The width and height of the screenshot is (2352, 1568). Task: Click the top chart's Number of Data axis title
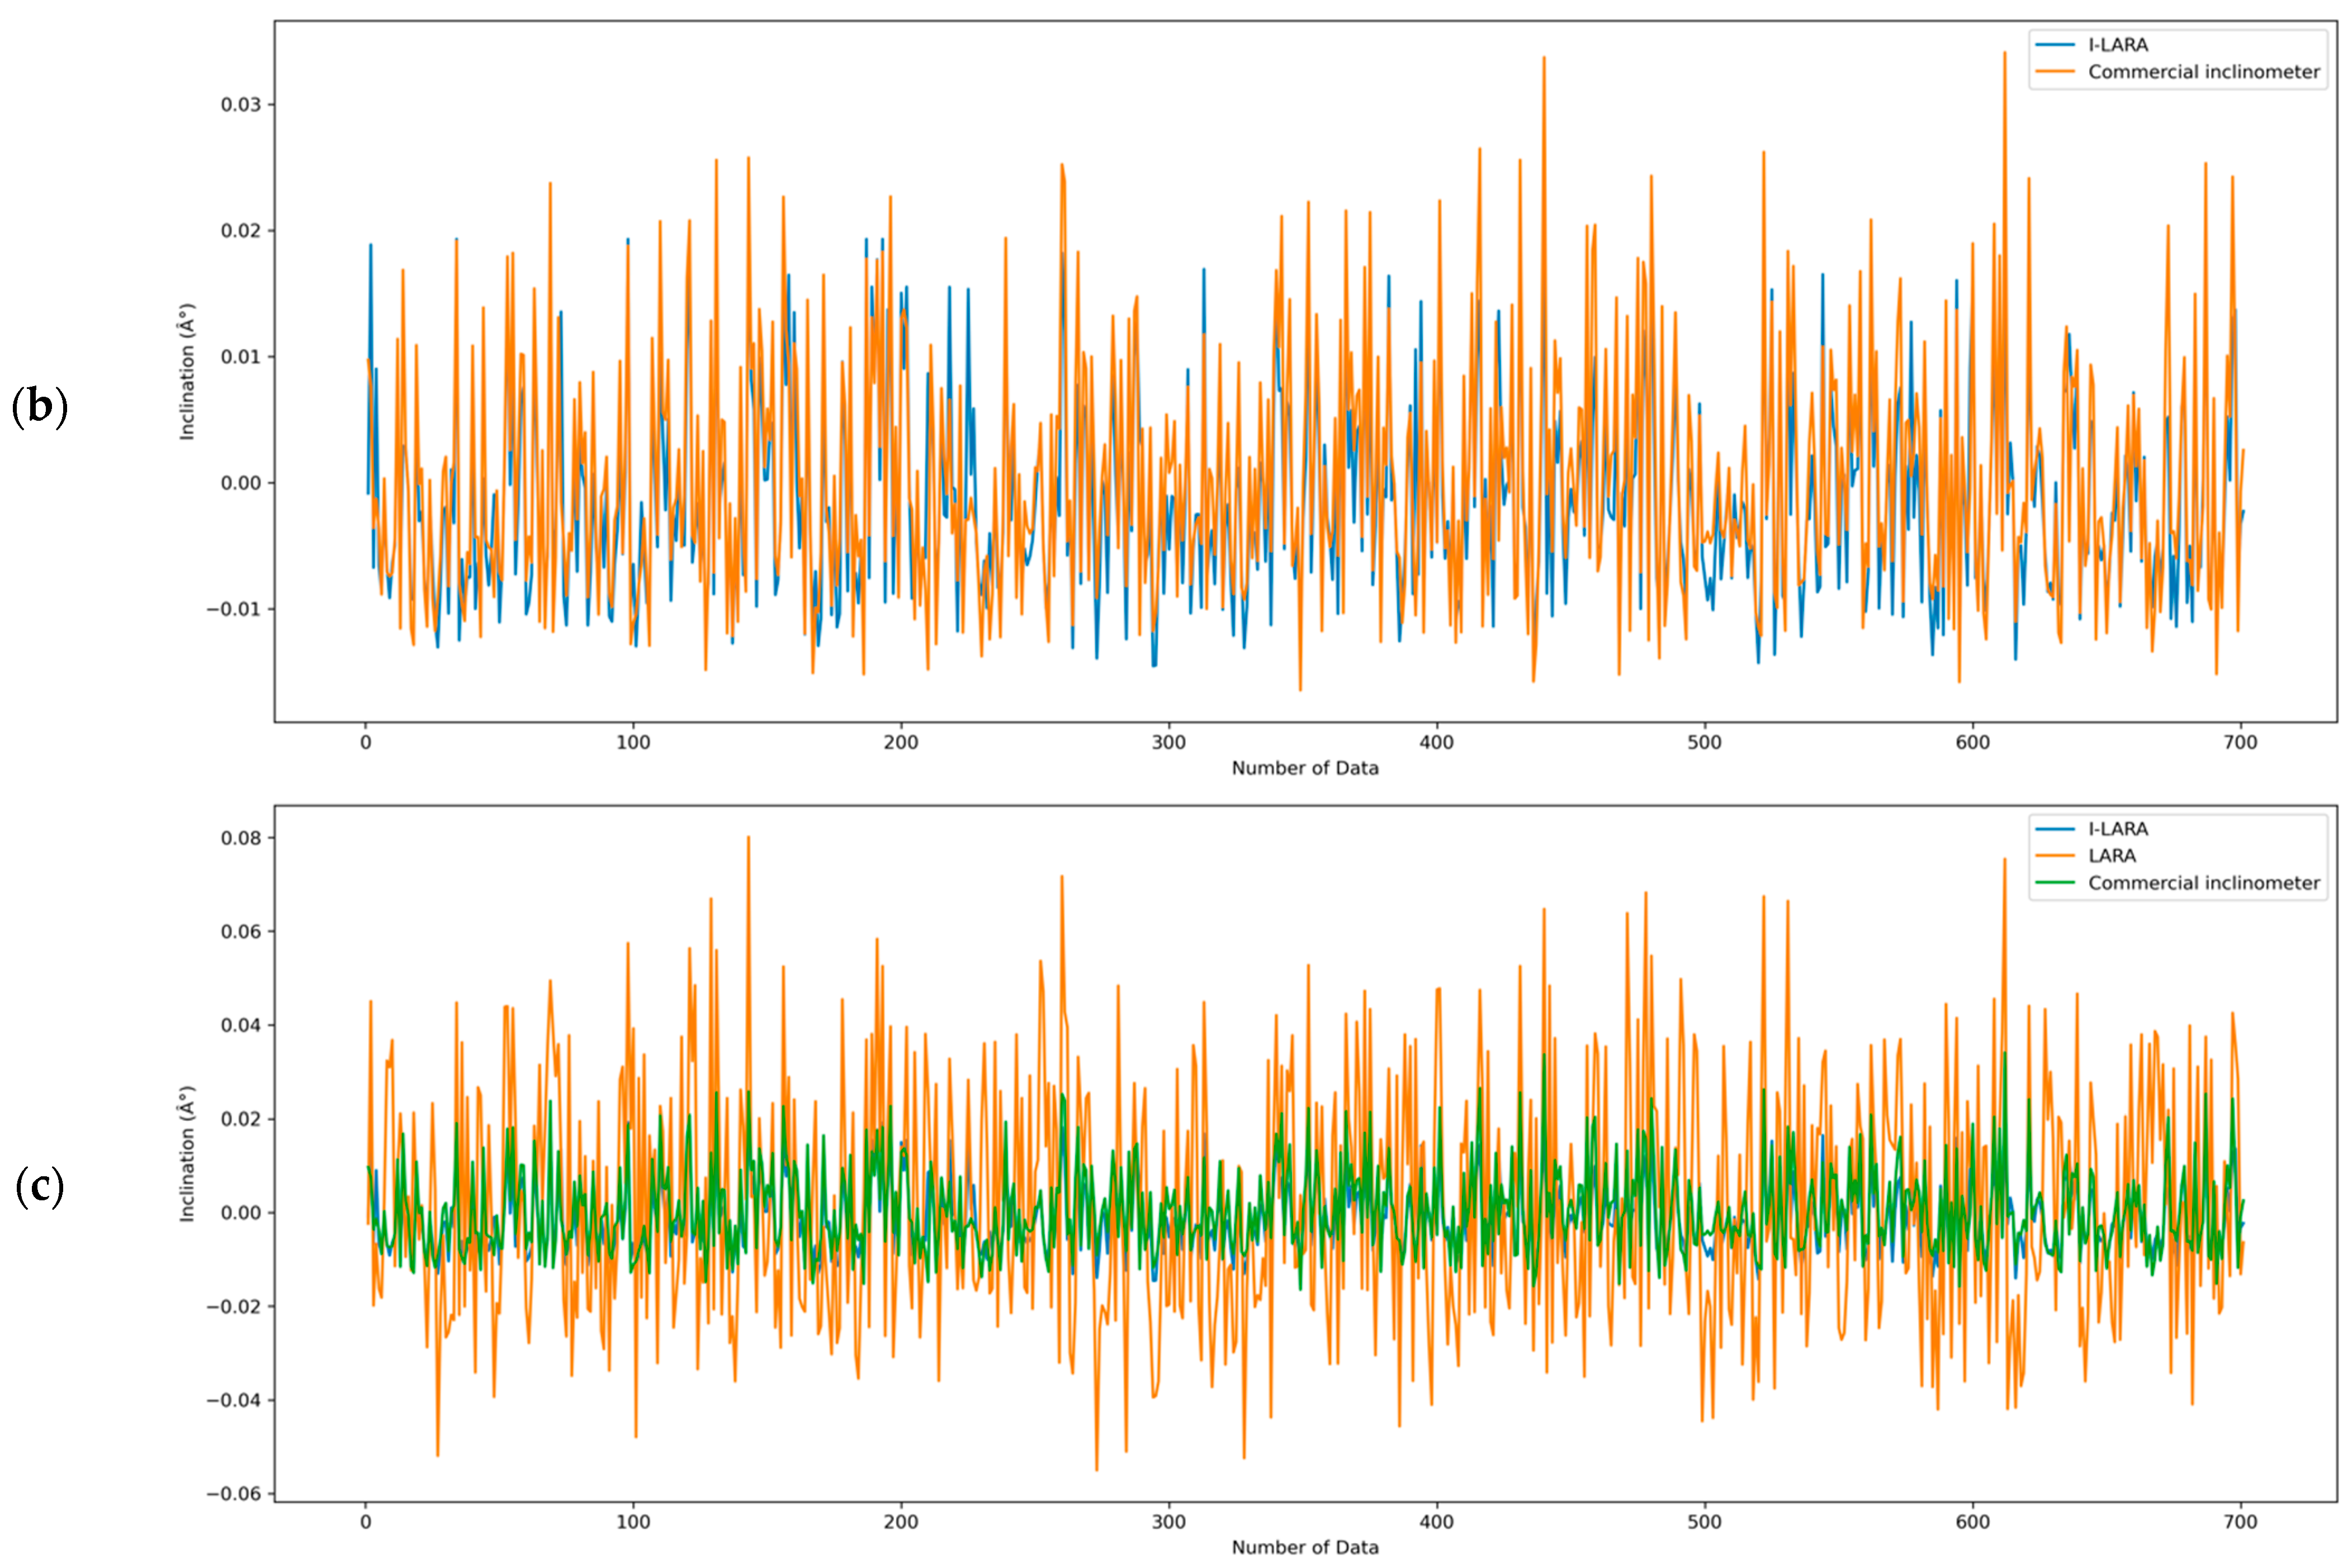click(x=1304, y=768)
